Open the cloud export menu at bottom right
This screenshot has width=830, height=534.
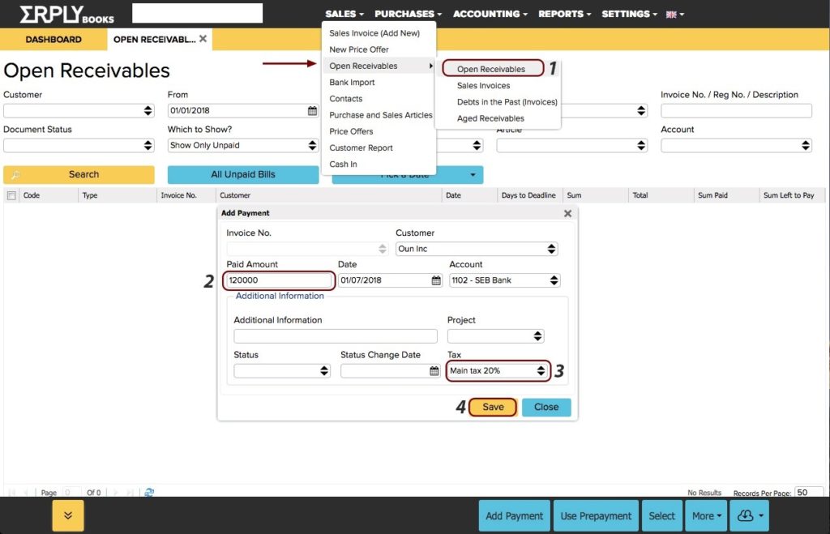(x=748, y=515)
